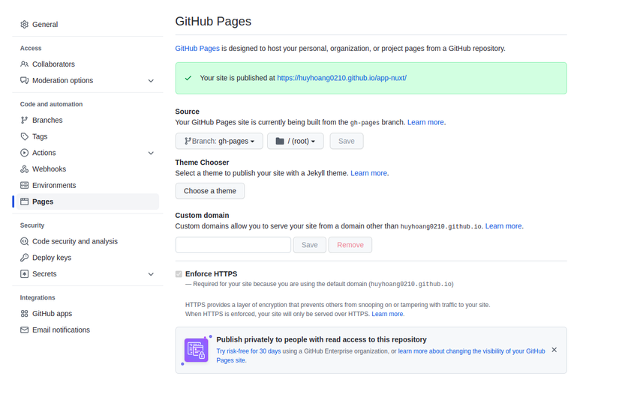
Task: Toggle the Enforce HTTPS checkbox
Action: [x=179, y=274]
